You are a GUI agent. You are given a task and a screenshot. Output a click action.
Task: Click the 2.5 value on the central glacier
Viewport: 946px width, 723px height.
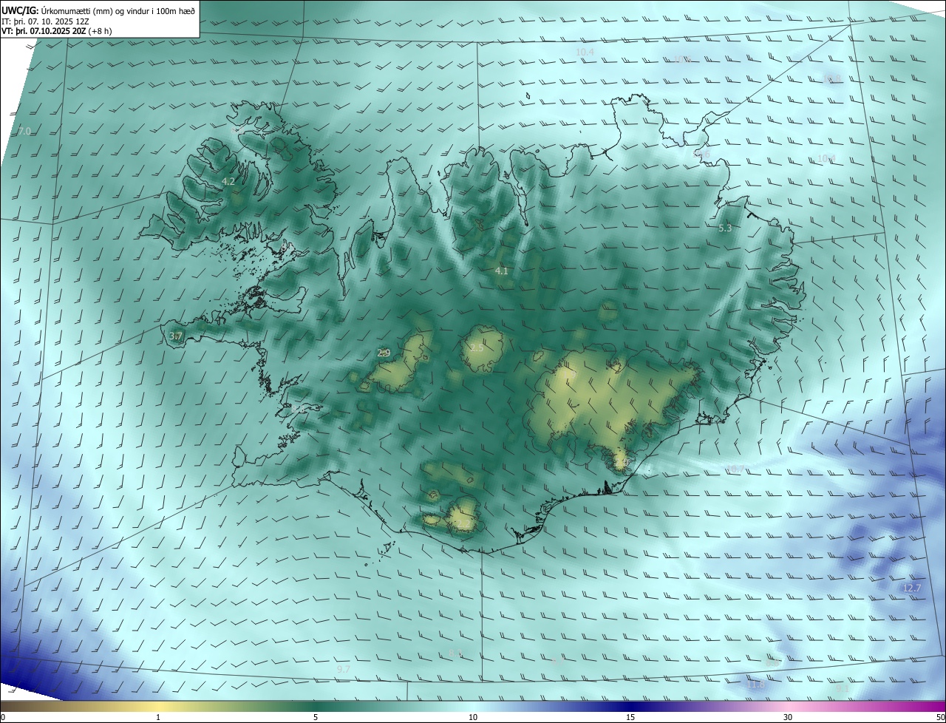[477, 348]
